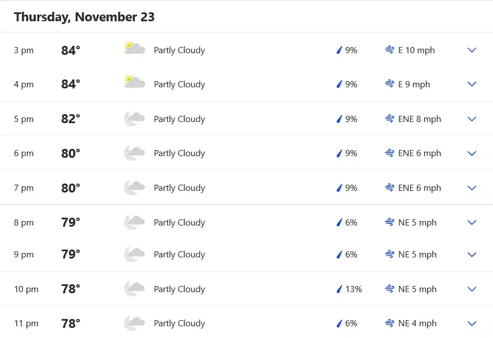The width and height of the screenshot is (493, 338).
Task: Click the moon-cloud icon in the 5 pm row
Action: (x=134, y=119)
